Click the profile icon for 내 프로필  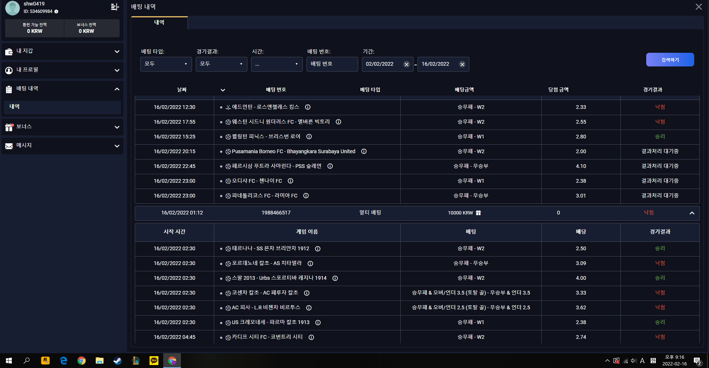click(x=9, y=70)
